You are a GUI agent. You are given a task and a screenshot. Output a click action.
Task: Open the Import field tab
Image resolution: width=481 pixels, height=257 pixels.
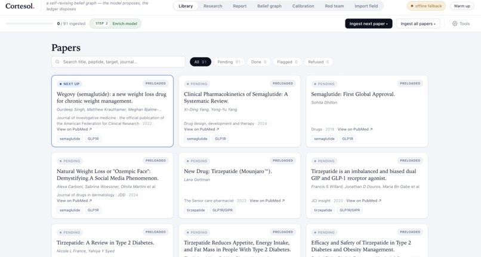point(366,6)
